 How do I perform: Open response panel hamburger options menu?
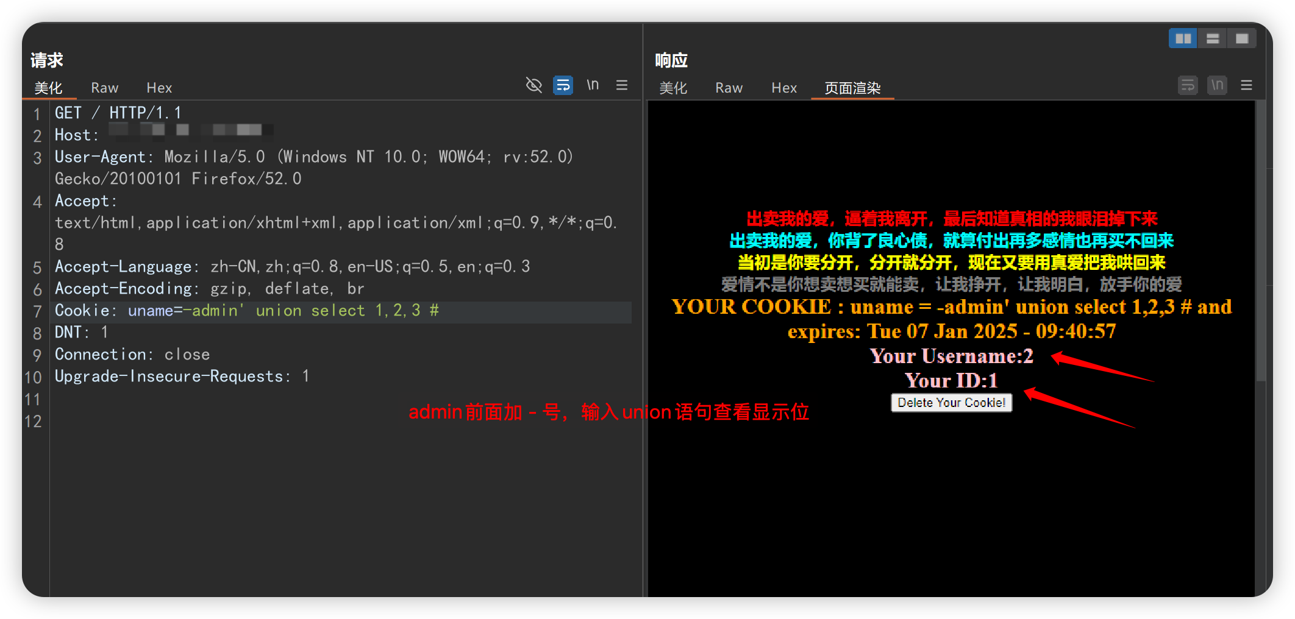1247,85
